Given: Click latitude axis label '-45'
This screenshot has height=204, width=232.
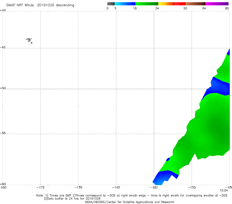Looking at the screenshot, I should tap(3, 47).
